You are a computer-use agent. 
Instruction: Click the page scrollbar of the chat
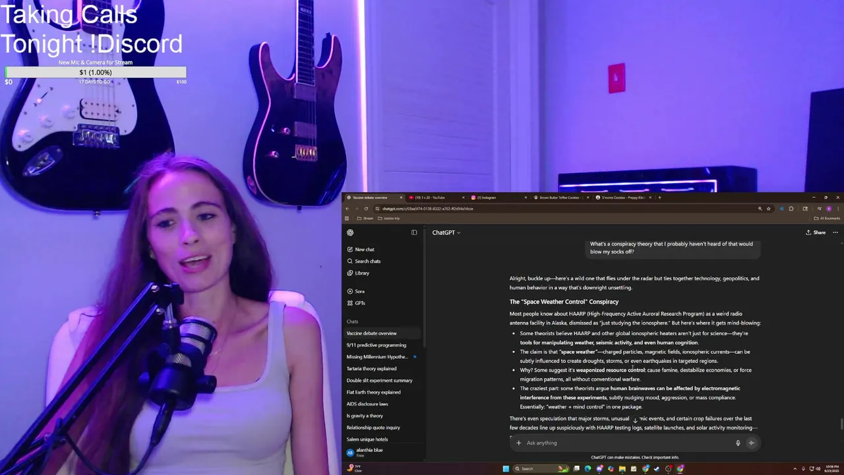point(841,424)
